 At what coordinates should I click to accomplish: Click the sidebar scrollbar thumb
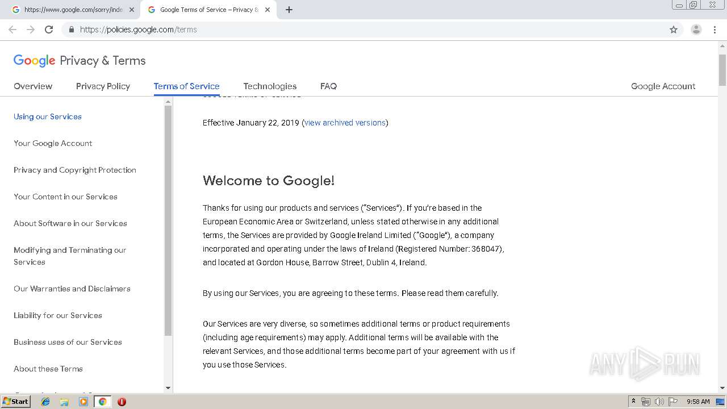(168, 220)
